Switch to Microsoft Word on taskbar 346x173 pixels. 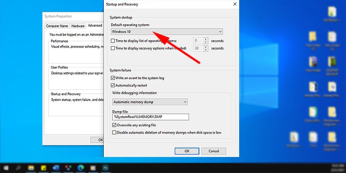56,168
